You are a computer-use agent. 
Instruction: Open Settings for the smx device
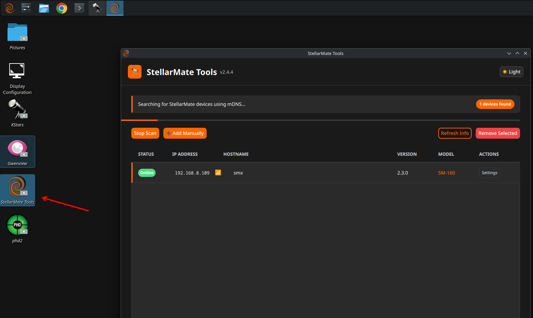point(490,173)
